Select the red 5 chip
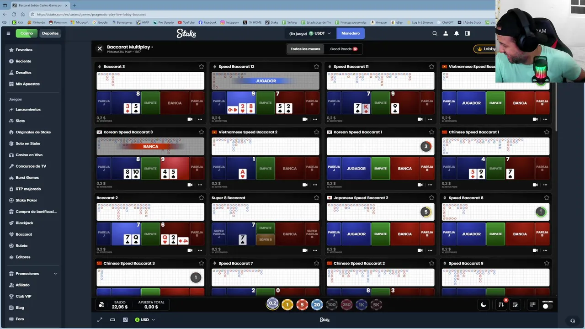Viewport: 585px width, 329px height. [x=302, y=305]
